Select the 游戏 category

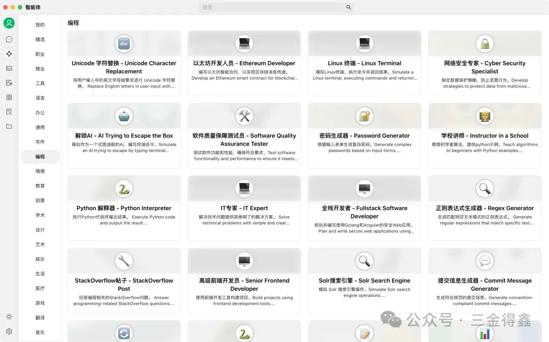pos(40,303)
